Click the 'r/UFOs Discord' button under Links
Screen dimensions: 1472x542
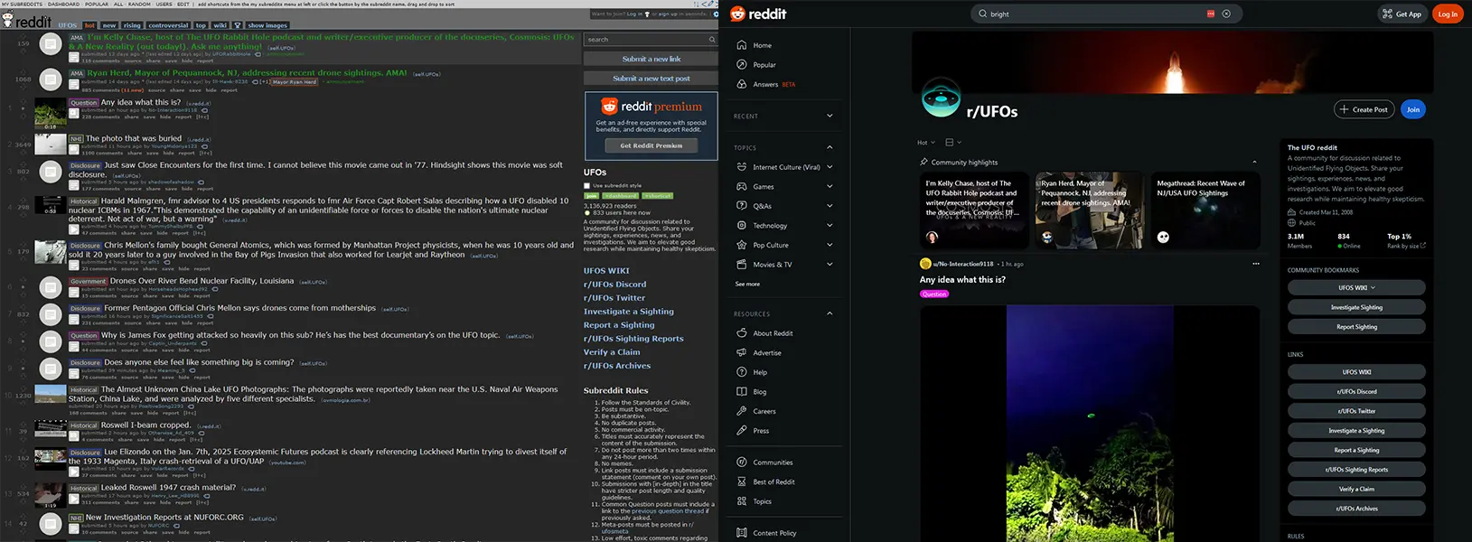(x=1356, y=391)
